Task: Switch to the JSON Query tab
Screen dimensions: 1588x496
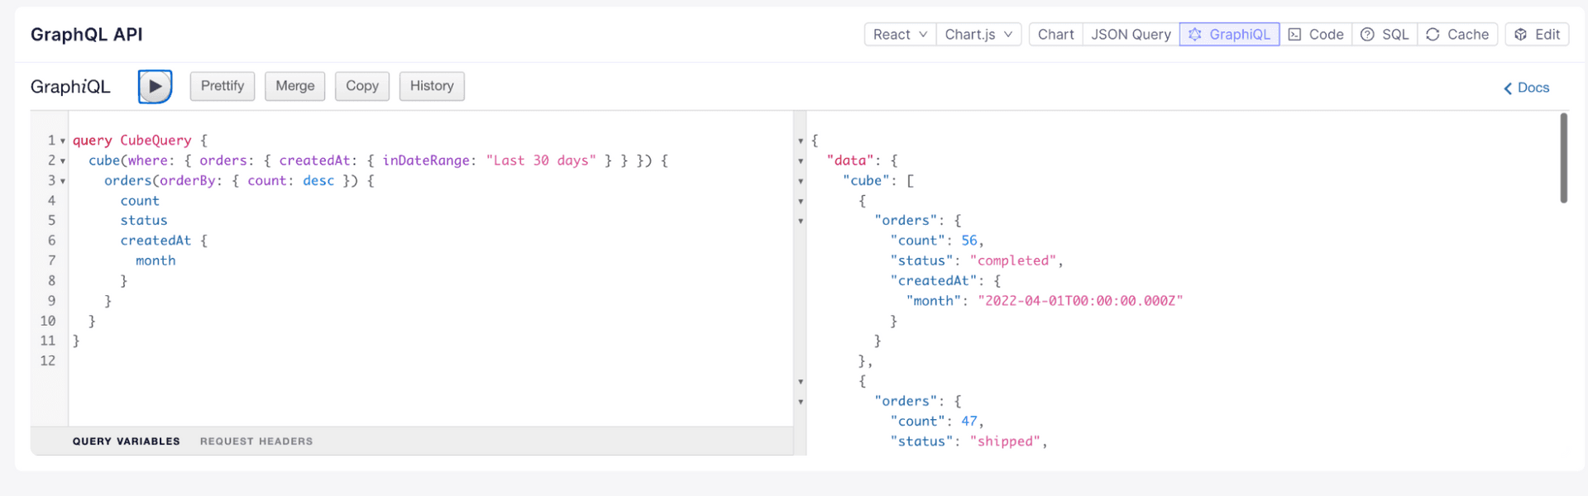Action: [x=1131, y=35]
